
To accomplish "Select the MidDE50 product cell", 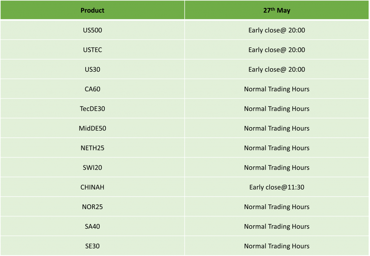I will [92, 128].
